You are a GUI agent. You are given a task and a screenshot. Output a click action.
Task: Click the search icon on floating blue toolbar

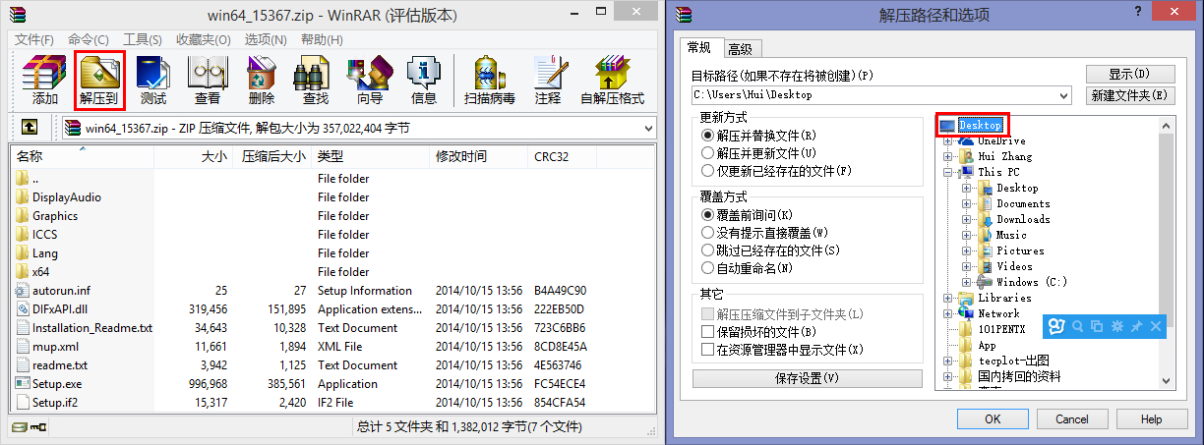[1078, 326]
